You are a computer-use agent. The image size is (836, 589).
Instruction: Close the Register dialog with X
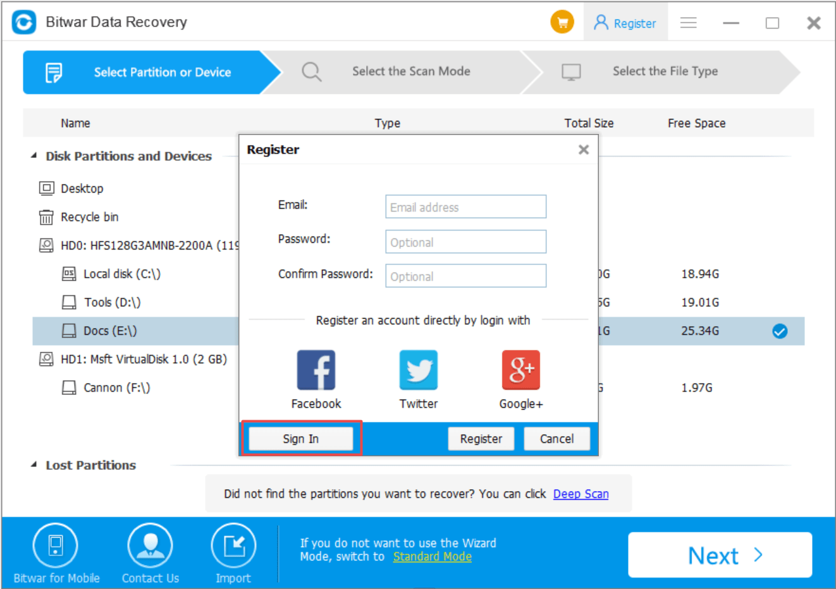584,150
